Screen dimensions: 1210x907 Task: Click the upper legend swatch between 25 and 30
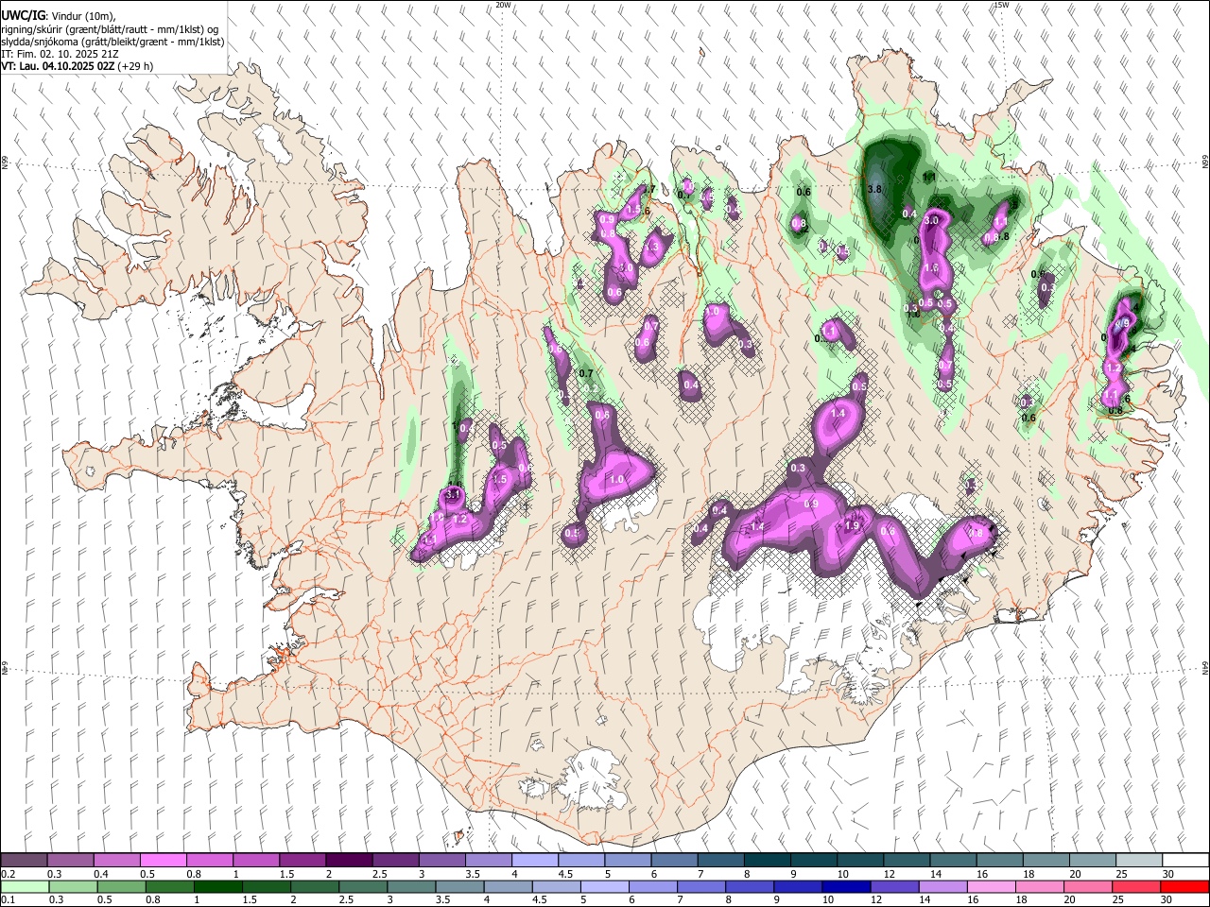pos(1139,861)
